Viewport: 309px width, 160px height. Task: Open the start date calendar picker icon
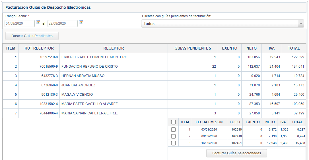click(x=38, y=23)
